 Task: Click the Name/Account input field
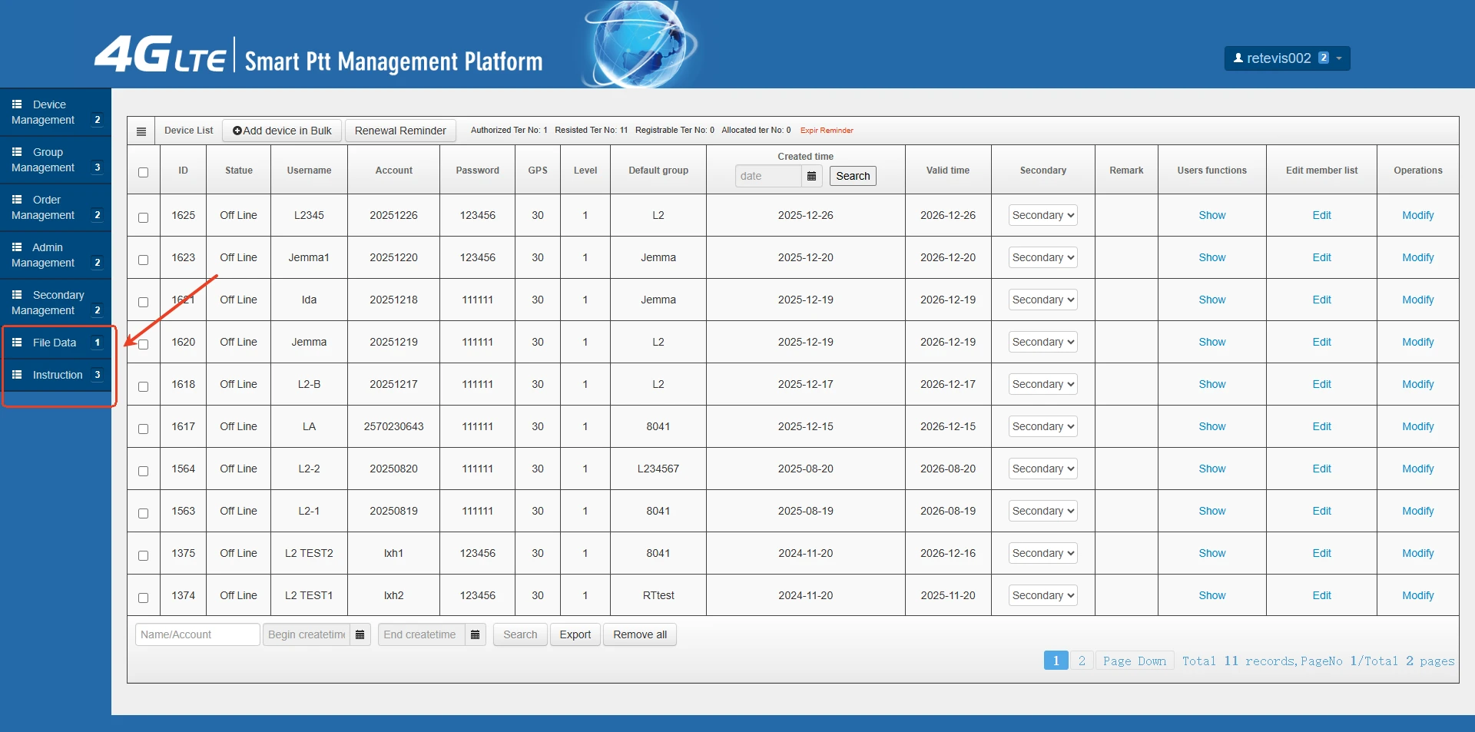[x=197, y=634]
